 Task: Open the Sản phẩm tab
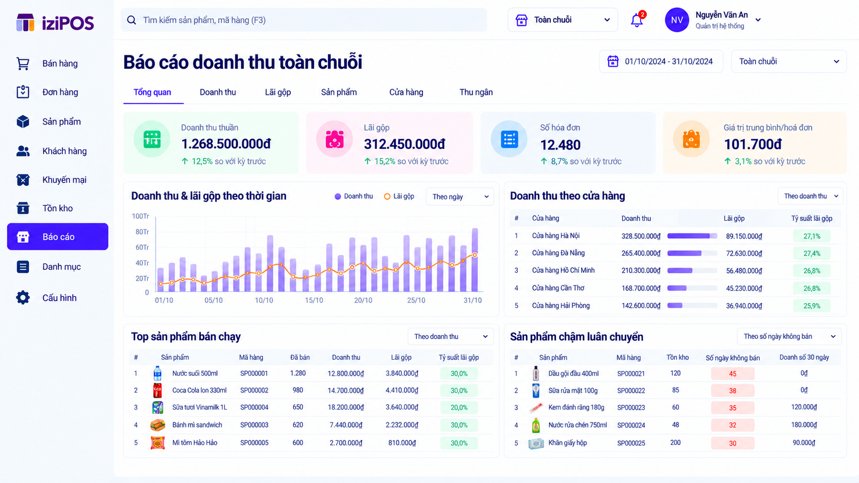click(x=339, y=92)
